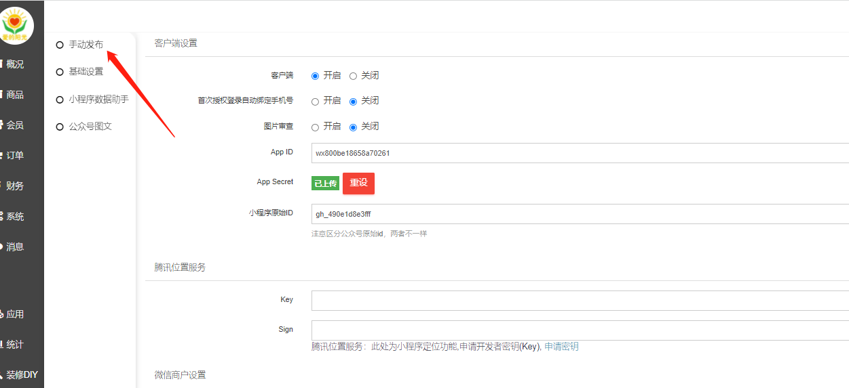This screenshot has width=849, height=388.
Task: Open the 统计 statistics sidebar item
Action: tap(15, 345)
